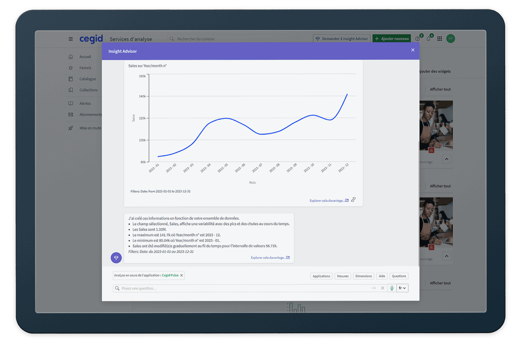This screenshot has height=344, width=521.
Task: Open the apps grid launcher icon
Action: [440, 39]
